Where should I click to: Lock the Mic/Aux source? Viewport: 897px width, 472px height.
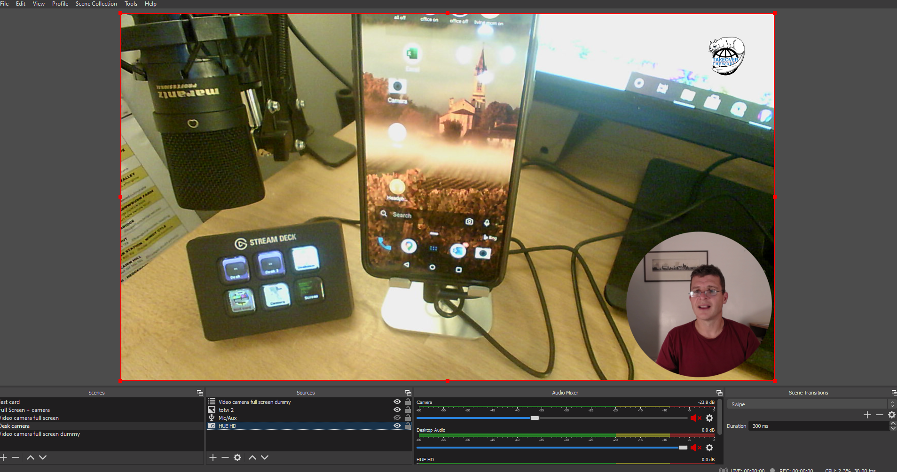[x=408, y=418]
